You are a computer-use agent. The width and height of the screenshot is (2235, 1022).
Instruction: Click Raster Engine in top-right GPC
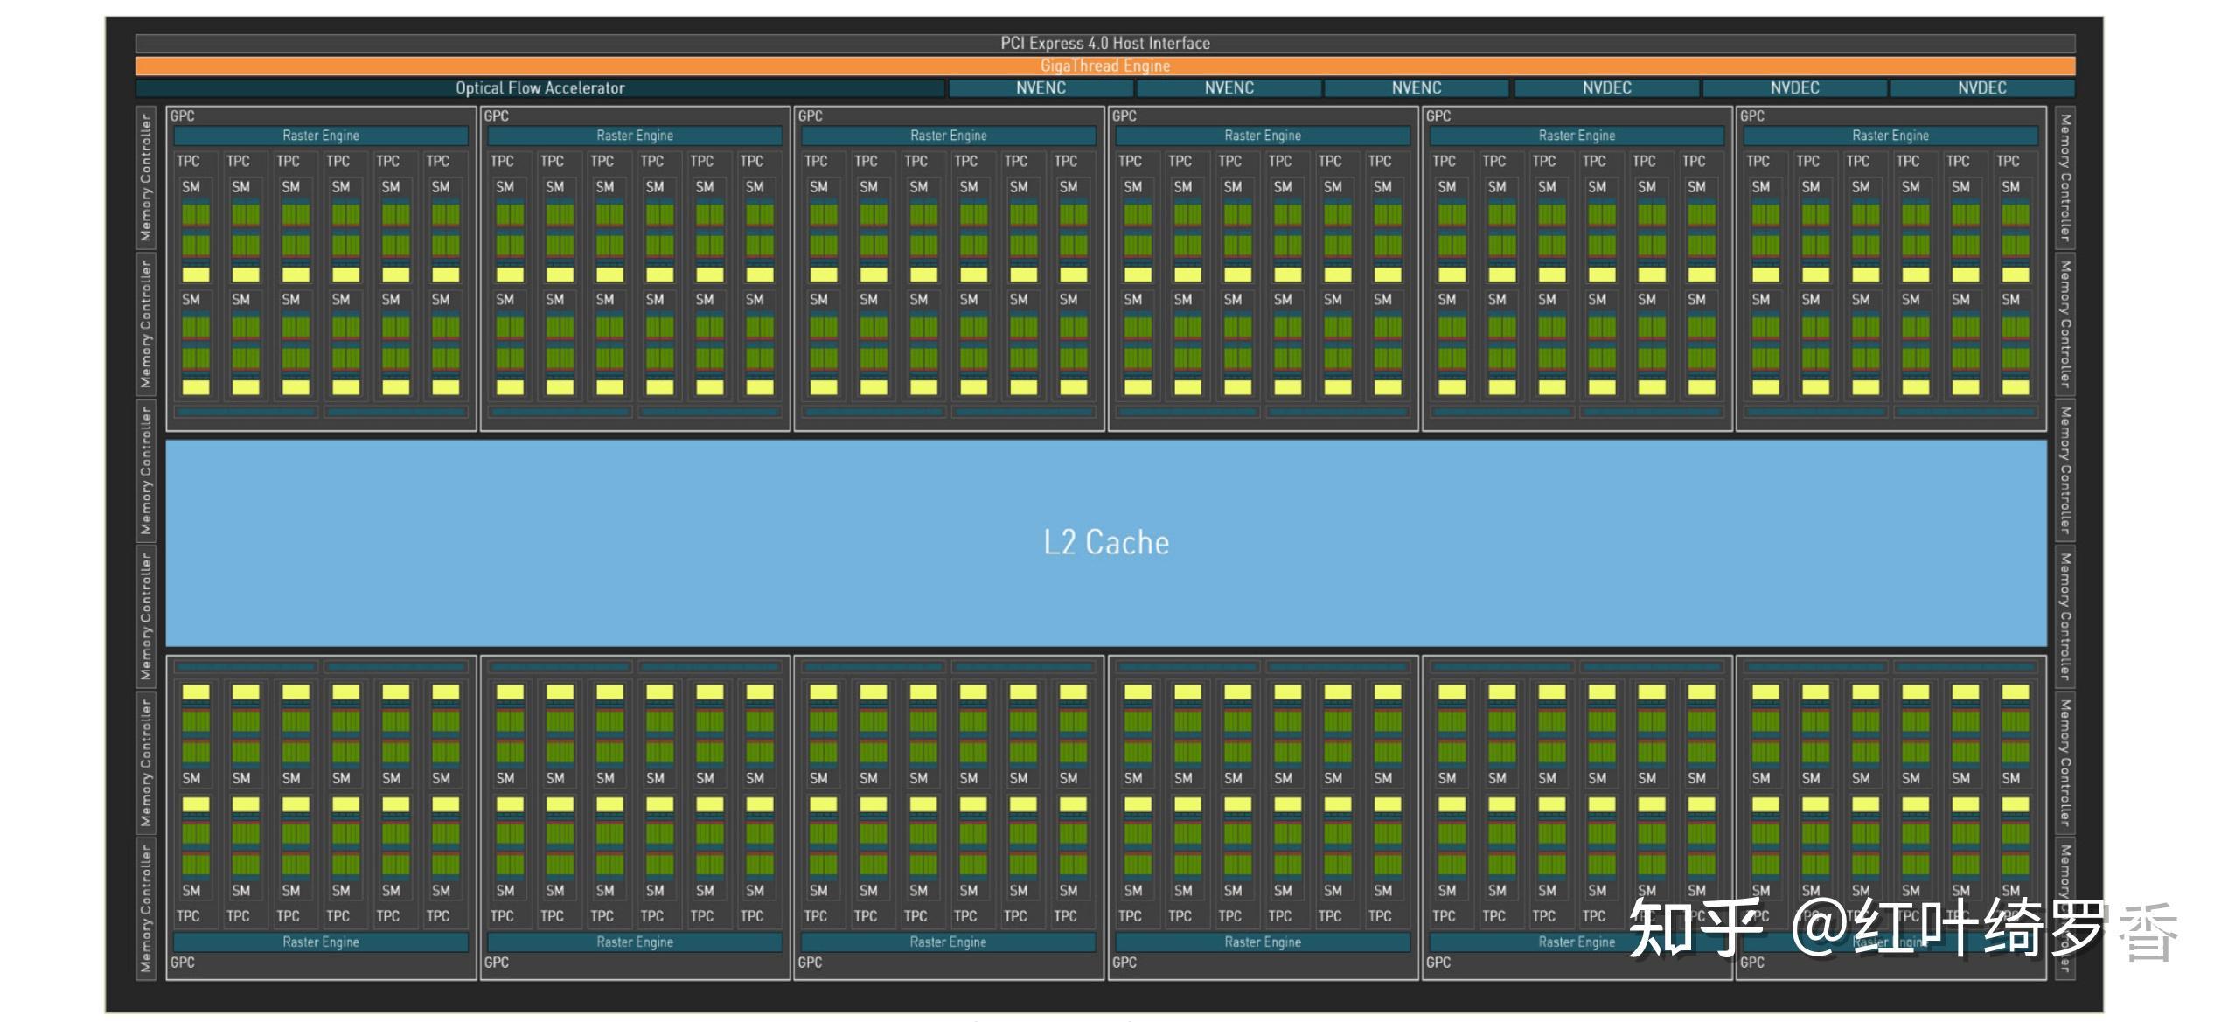coord(1890,136)
